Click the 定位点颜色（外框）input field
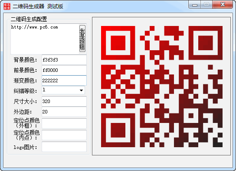Screen dimensions: 236x171 (64, 123)
